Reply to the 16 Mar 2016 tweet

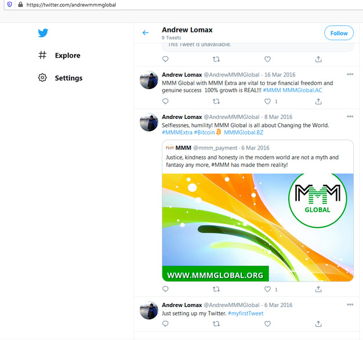pyautogui.click(x=165, y=102)
